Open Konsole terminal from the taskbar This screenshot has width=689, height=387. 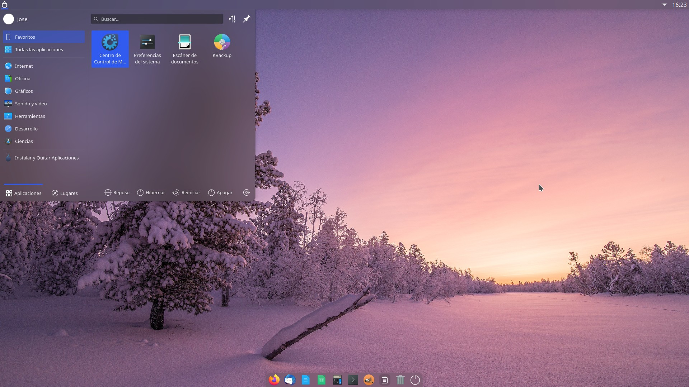[353, 380]
